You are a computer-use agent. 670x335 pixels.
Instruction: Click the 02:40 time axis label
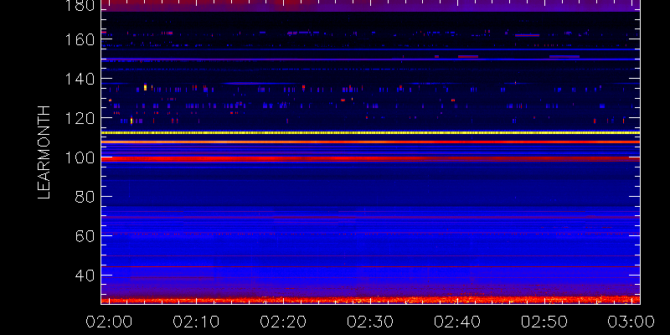click(x=457, y=322)
